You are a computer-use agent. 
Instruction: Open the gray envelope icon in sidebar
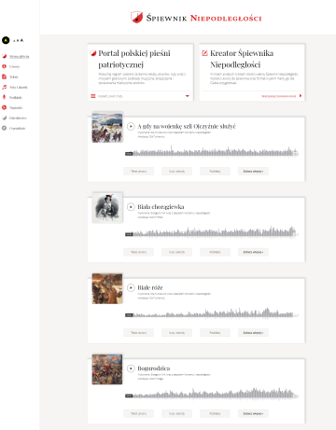[5, 128]
